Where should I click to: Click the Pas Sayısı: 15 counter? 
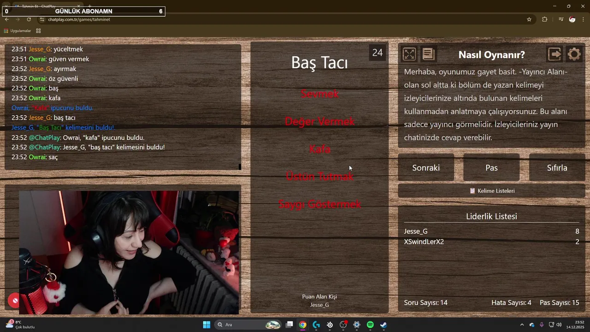[x=559, y=302]
